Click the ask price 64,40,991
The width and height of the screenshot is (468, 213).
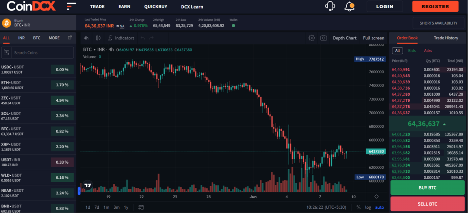pos(400,70)
